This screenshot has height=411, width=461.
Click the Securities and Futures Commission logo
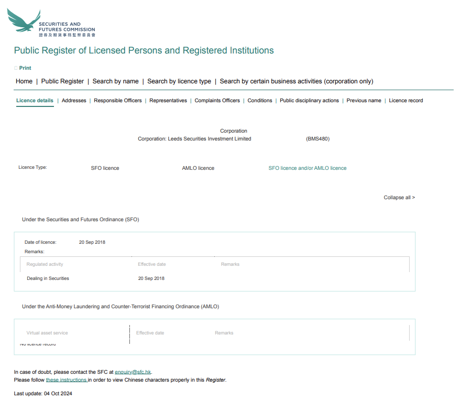[x=51, y=23]
